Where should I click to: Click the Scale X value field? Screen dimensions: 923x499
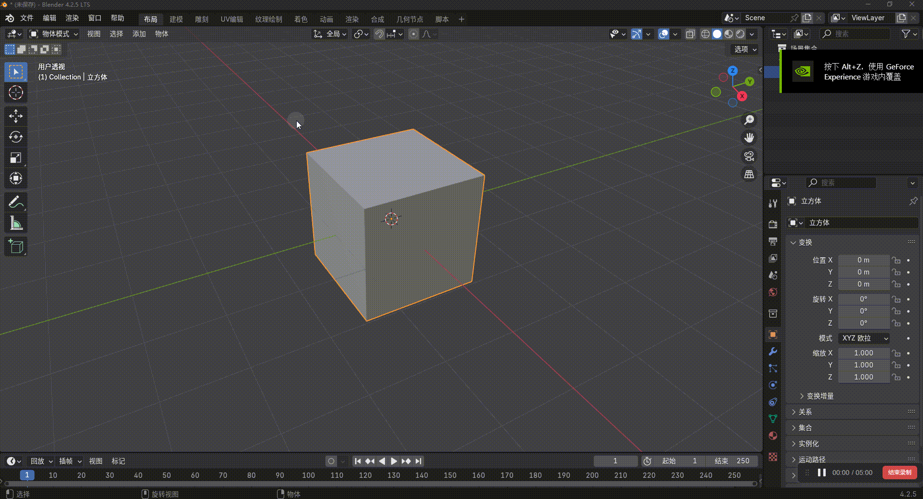[863, 353]
